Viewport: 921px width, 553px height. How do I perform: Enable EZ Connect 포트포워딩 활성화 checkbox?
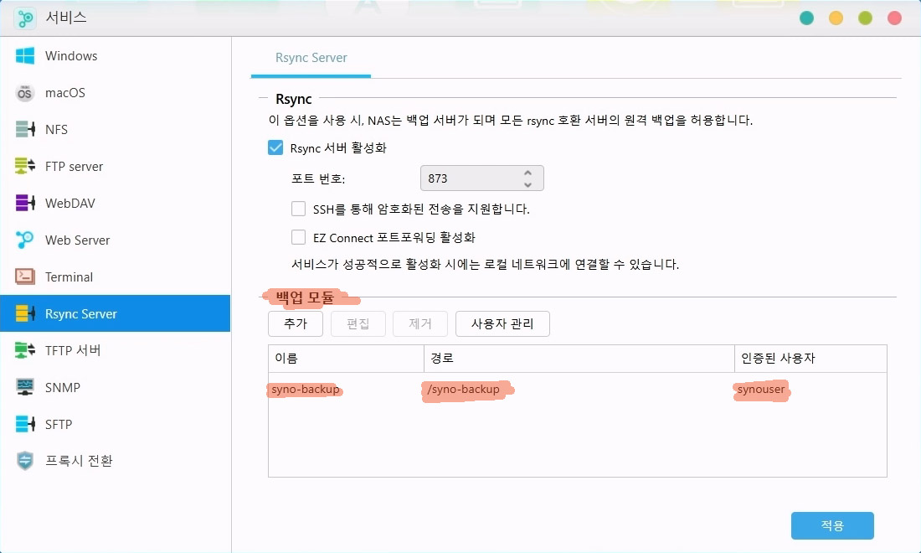[x=298, y=237]
